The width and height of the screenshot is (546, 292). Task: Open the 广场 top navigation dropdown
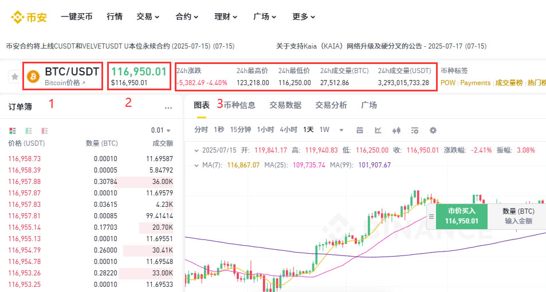(x=265, y=17)
